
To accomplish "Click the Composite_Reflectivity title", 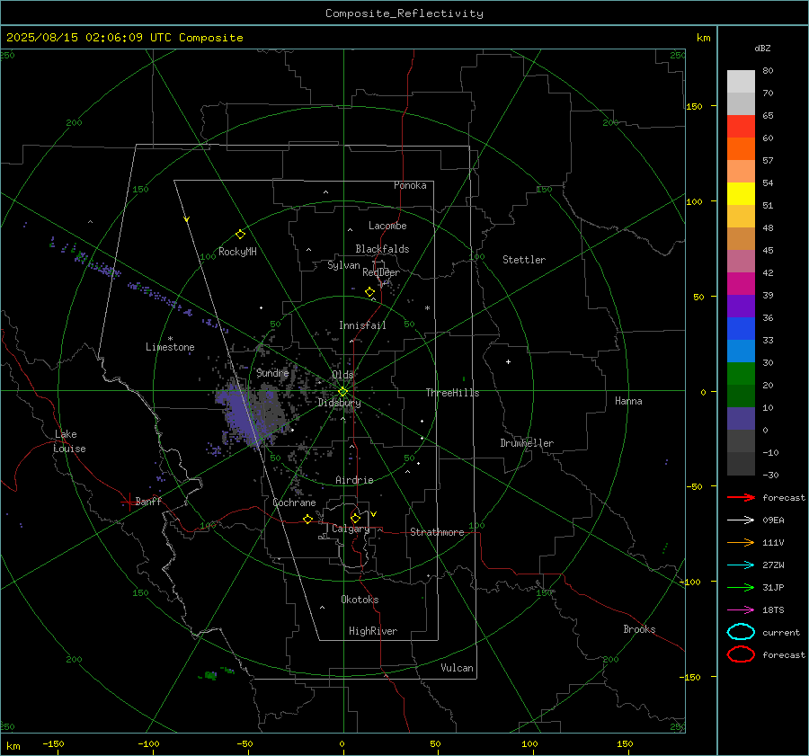I will (404, 13).
